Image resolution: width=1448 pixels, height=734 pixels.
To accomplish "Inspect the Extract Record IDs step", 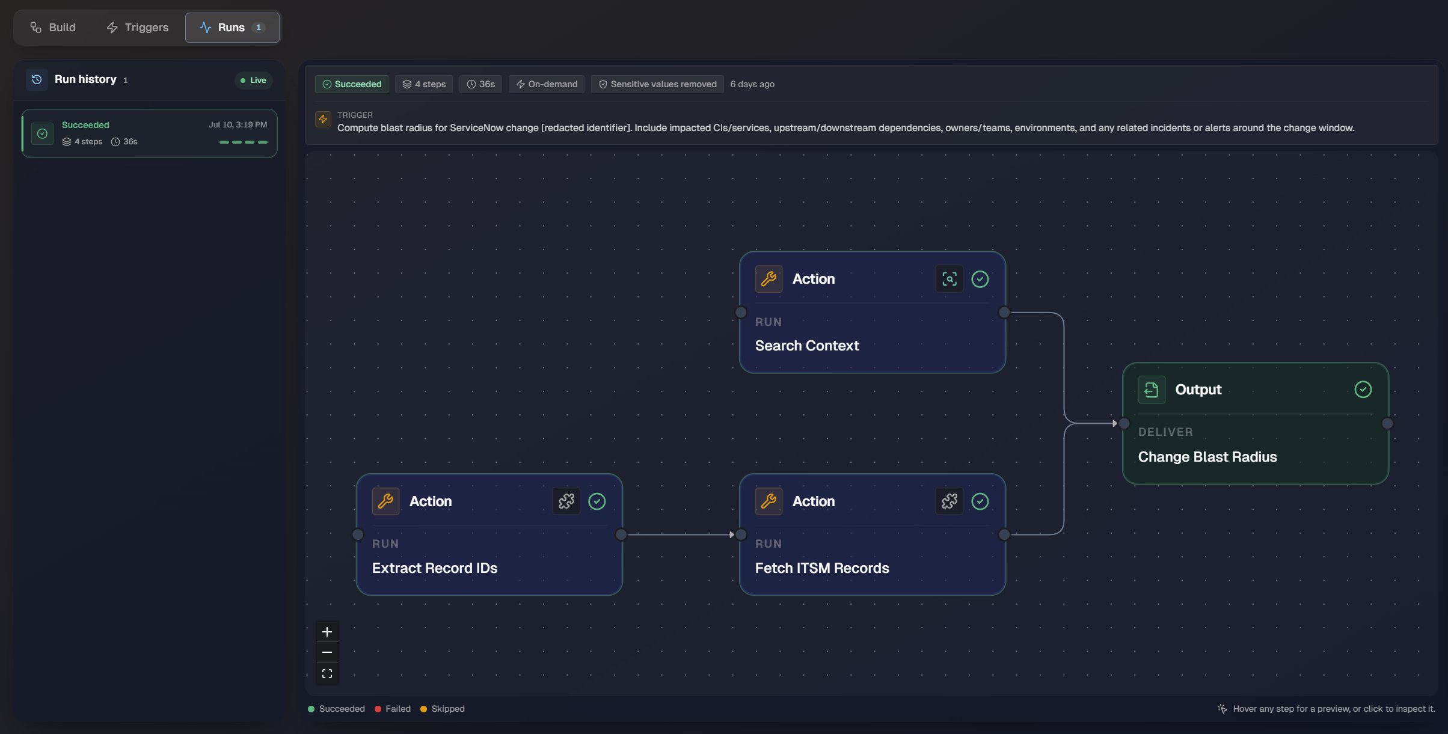I will [489, 534].
